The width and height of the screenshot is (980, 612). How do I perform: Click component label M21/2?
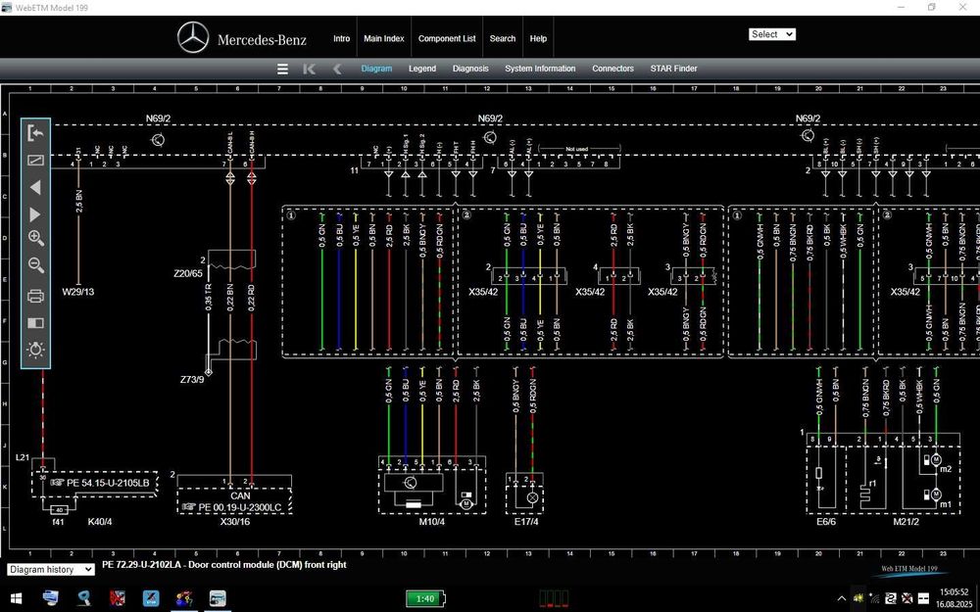click(906, 522)
